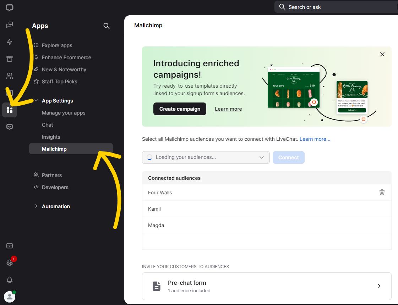Click the Staff Top Picks star icon
The width and height of the screenshot is (398, 305).
point(36,81)
